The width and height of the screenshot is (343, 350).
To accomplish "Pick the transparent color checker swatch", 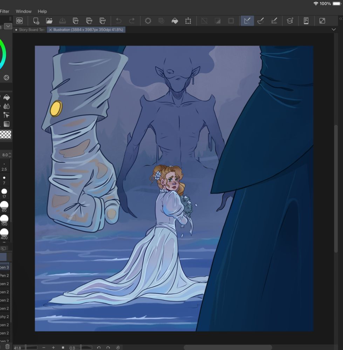I will pos(6,134).
